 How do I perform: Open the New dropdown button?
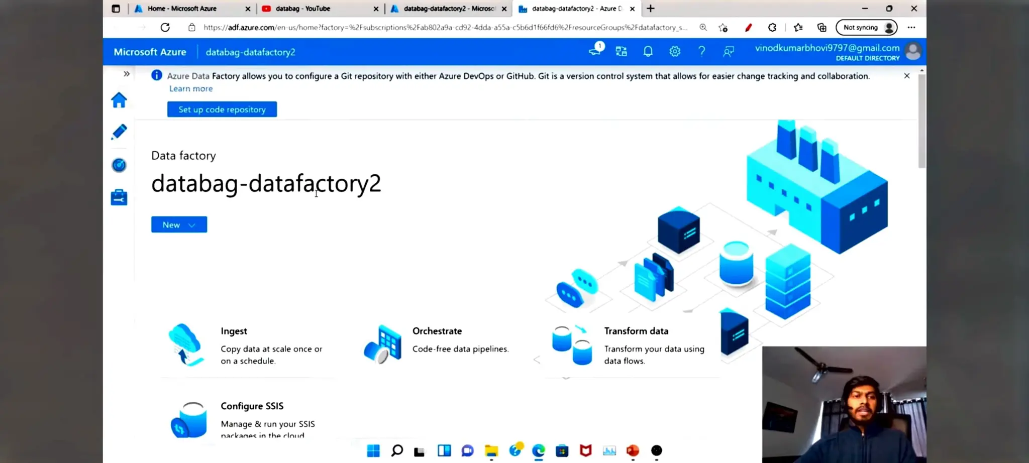179,224
